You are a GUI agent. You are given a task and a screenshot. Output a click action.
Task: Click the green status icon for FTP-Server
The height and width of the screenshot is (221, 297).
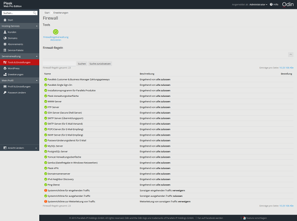tap(45, 107)
